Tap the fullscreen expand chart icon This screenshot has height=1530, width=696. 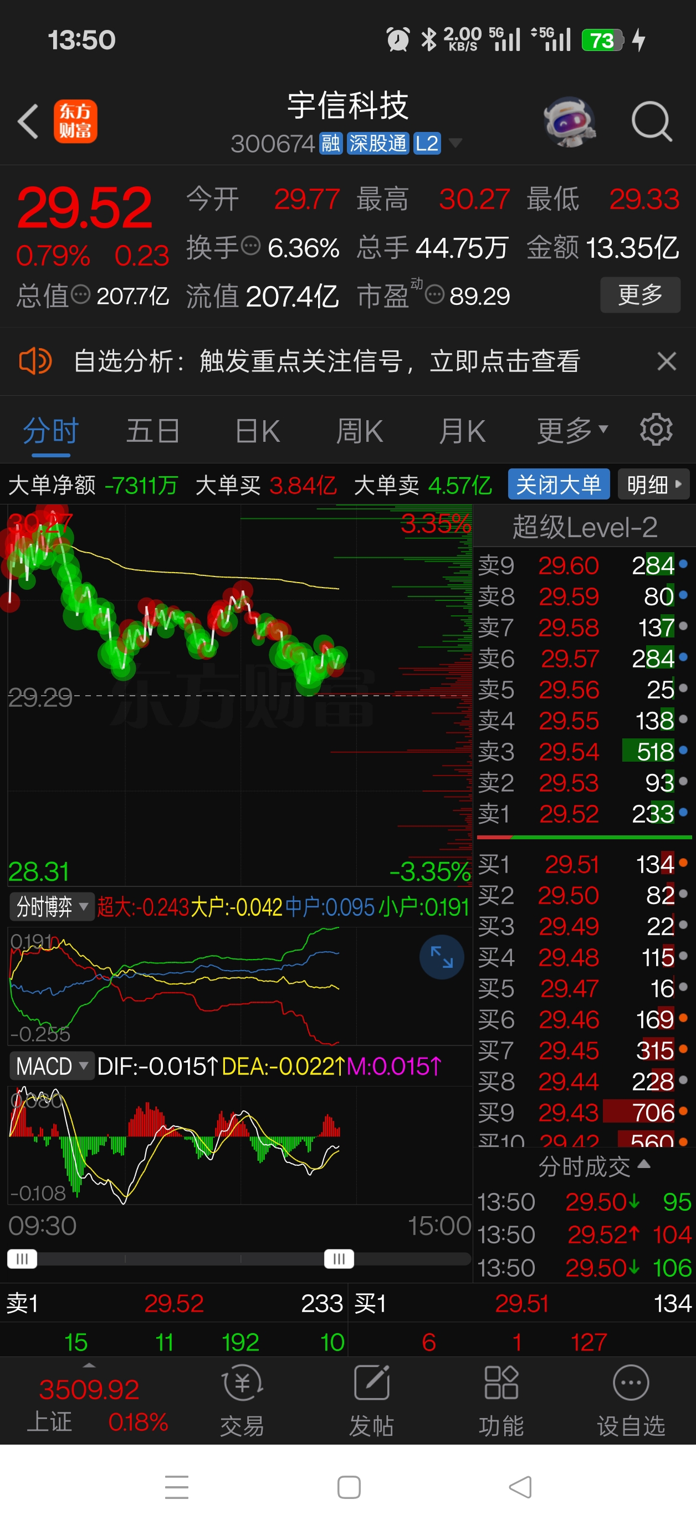pyautogui.click(x=441, y=957)
